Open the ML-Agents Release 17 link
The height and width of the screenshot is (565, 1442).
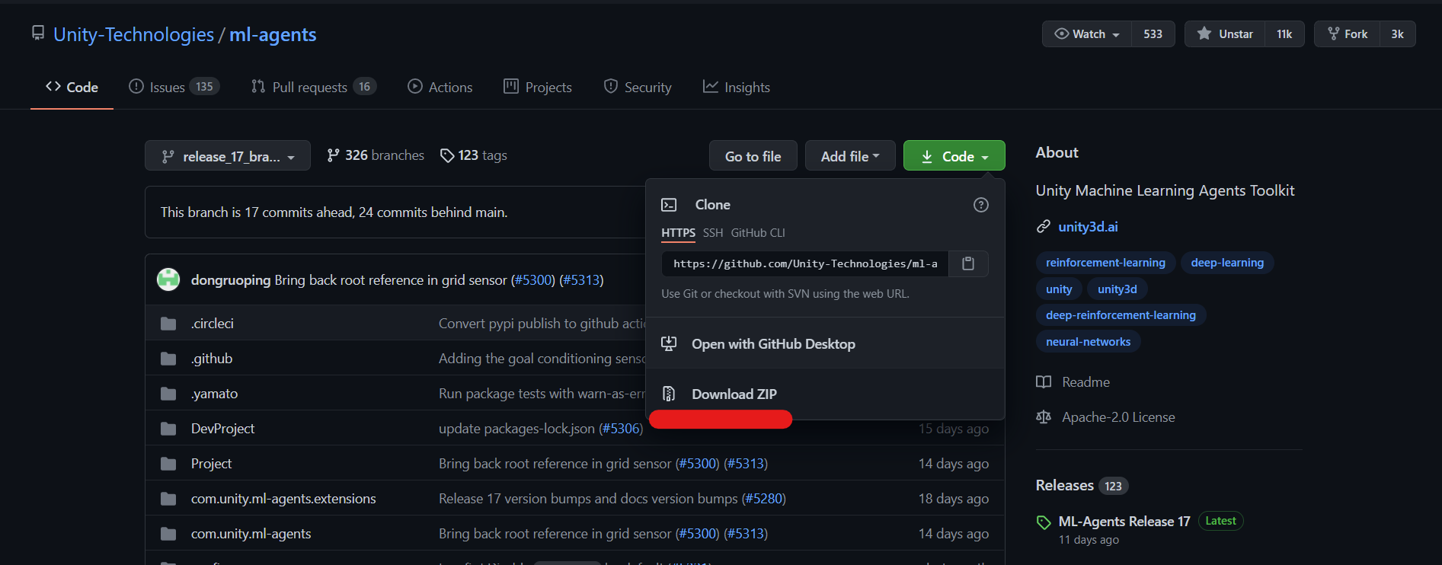(1124, 522)
